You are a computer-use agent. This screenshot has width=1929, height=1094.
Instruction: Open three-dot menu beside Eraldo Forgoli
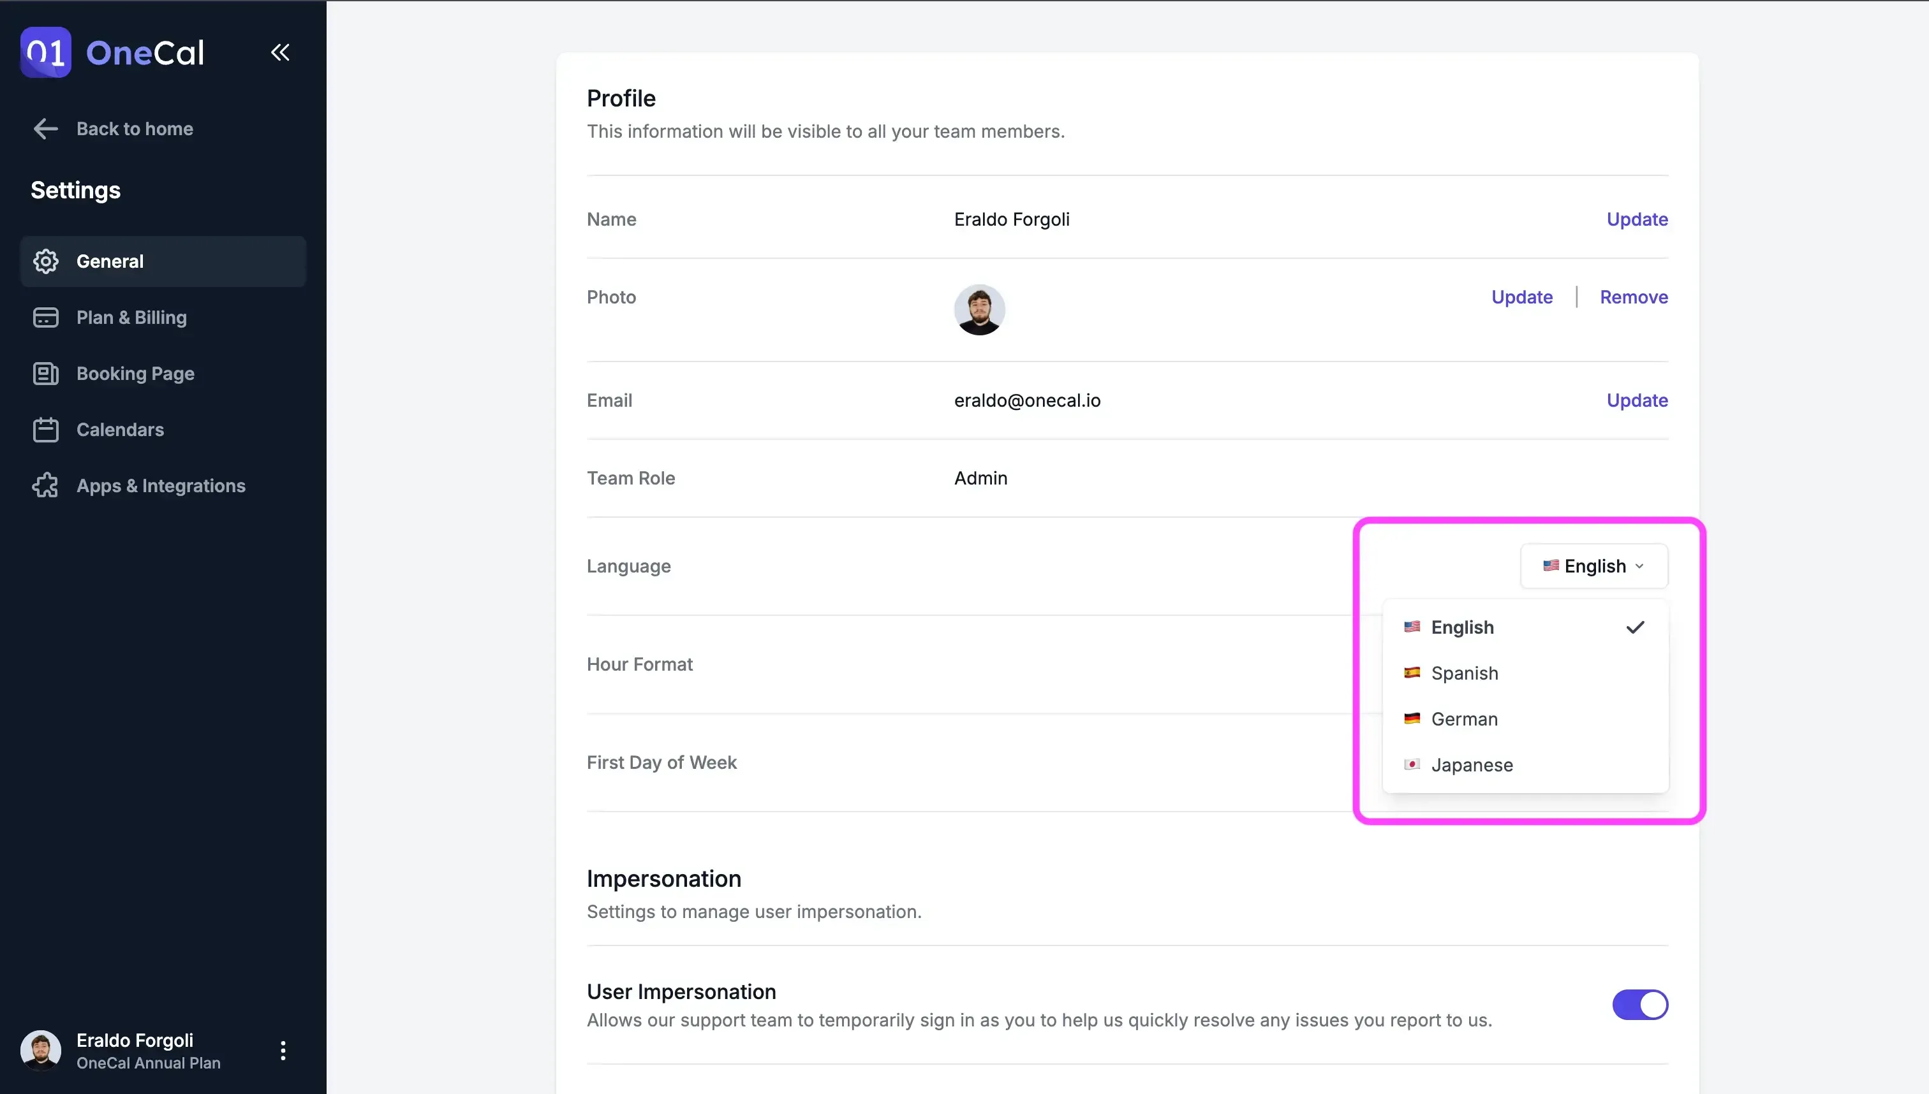pos(283,1051)
